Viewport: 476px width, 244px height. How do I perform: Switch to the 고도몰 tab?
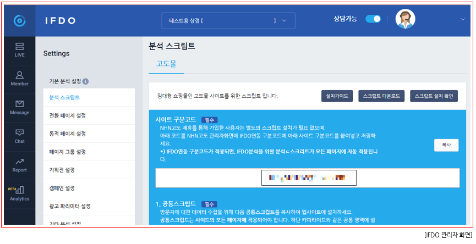[x=166, y=64]
